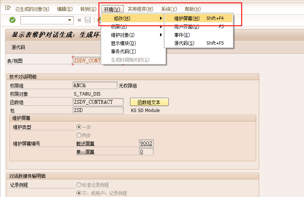Open the 实用程序(M) menu

point(140,9)
